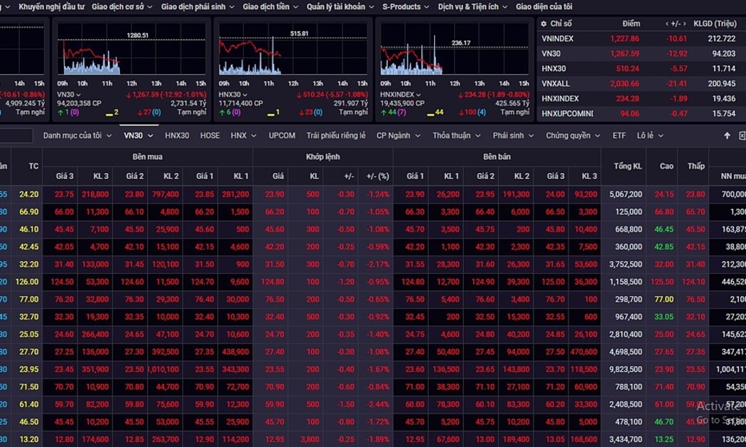Viewport: 746px width, 447px height.
Task: Switch to the HOSE tab
Action: (x=210, y=136)
